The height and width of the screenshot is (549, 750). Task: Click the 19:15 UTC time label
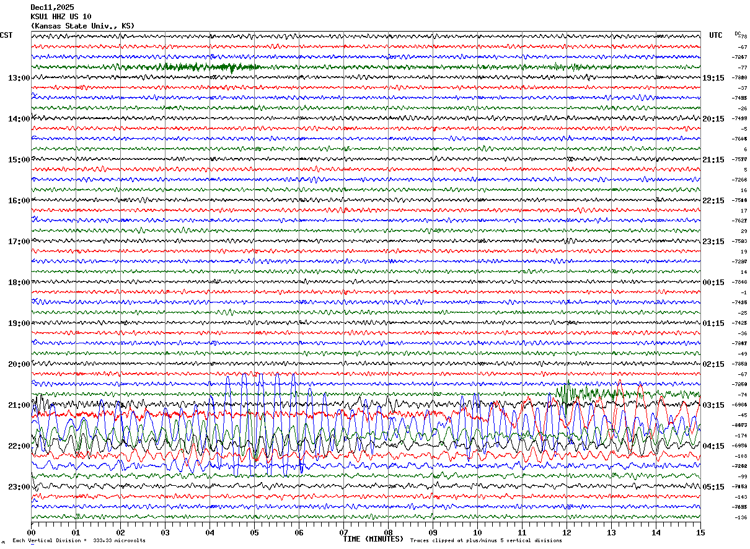pyautogui.click(x=713, y=78)
